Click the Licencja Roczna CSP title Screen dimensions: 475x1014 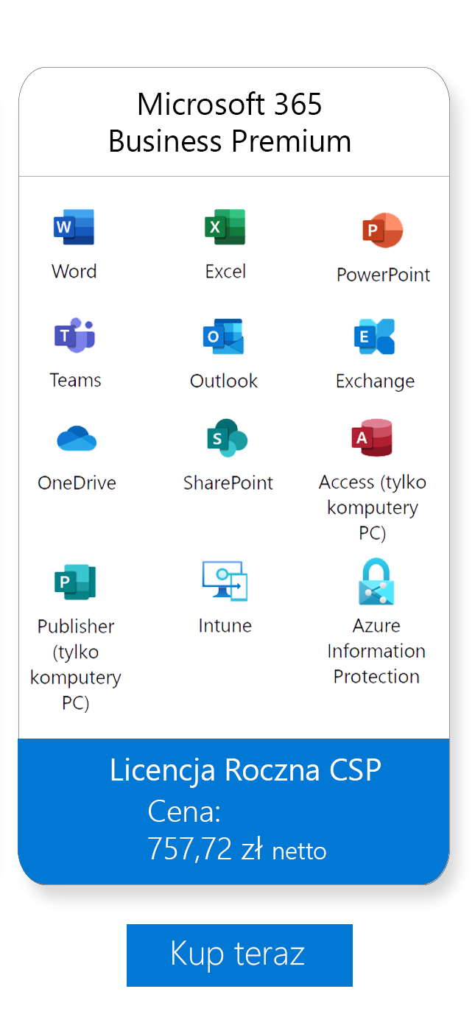[x=245, y=770]
